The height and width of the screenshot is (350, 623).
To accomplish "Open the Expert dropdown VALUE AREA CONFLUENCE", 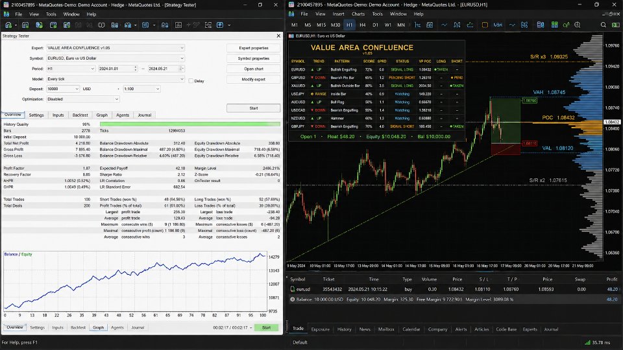I will (x=116, y=47).
